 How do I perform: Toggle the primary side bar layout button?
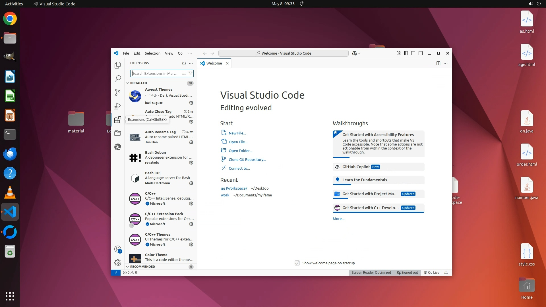coord(406,53)
